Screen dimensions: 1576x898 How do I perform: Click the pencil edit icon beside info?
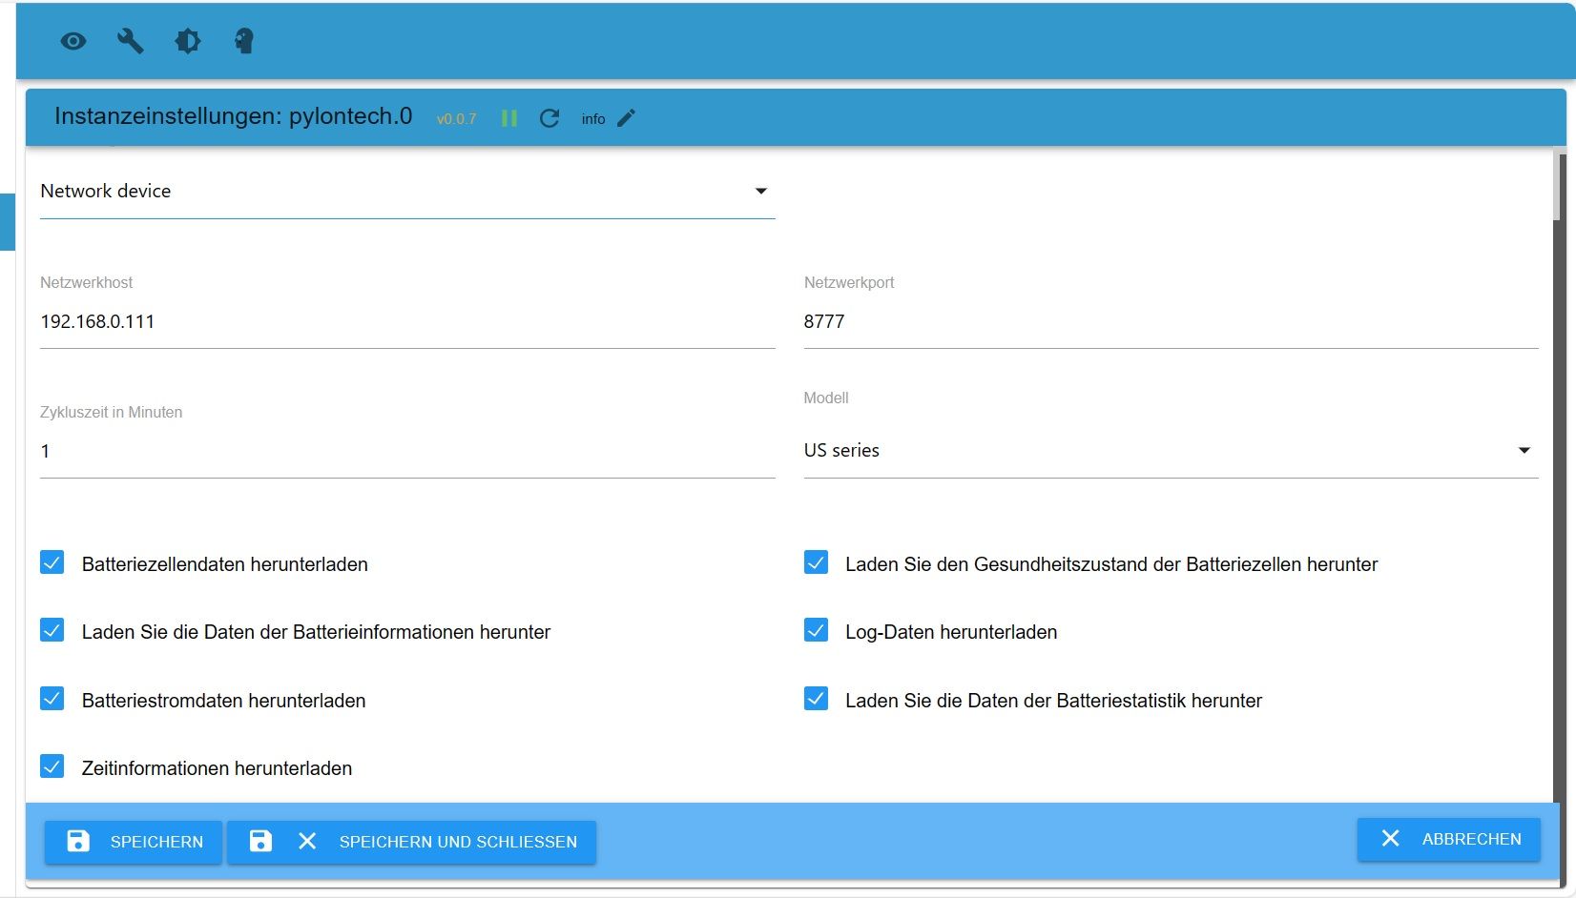(627, 118)
